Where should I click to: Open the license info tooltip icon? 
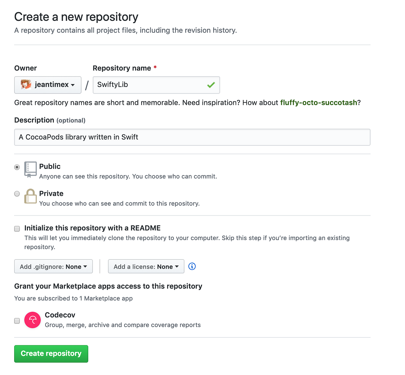pos(192,266)
